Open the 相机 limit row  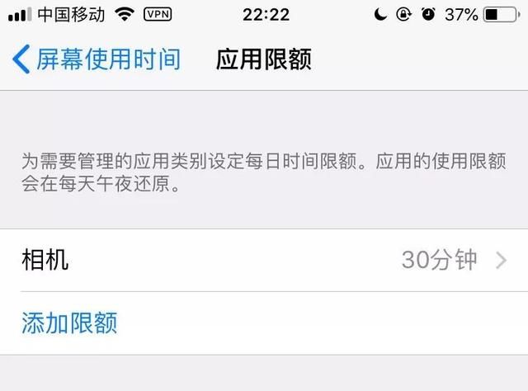(264, 261)
